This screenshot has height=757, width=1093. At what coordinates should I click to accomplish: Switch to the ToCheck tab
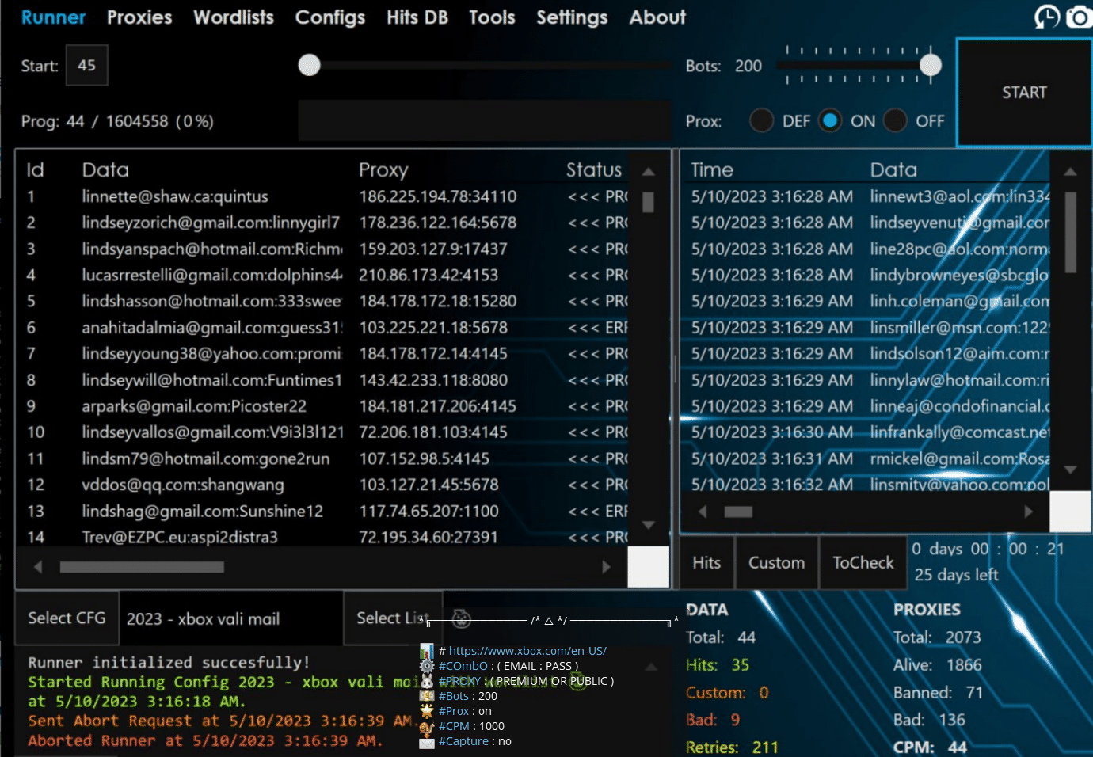pyautogui.click(x=863, y=562)
